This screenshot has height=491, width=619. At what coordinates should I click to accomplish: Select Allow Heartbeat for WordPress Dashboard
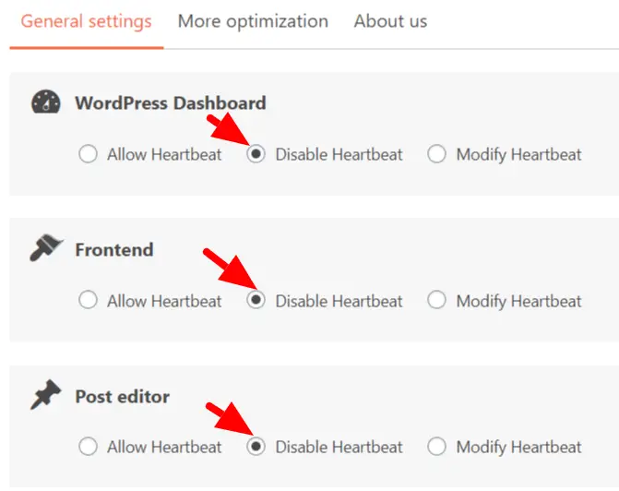tap(89, 154)
